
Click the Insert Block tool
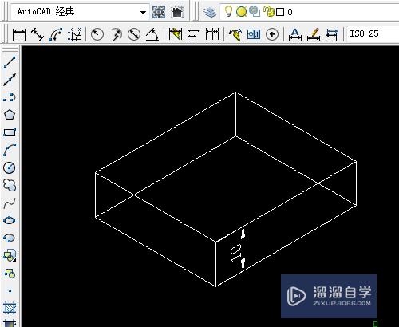coord(10,255)
